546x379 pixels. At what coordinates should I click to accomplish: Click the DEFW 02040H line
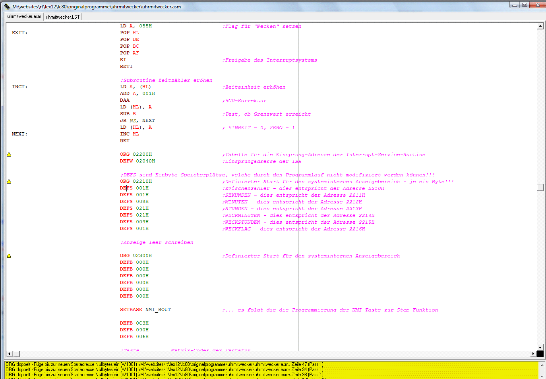click(137, 161)
